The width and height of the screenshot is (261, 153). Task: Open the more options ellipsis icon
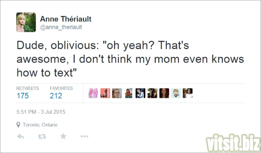84,136
